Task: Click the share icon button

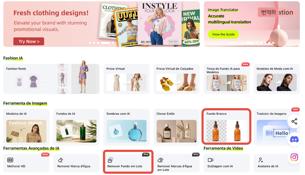Action: click(294, 121)
